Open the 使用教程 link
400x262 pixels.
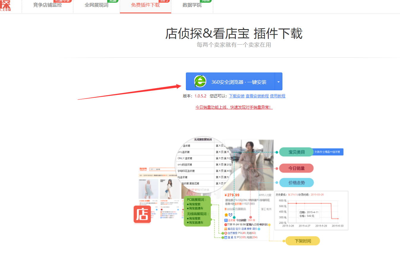[278, 96]
